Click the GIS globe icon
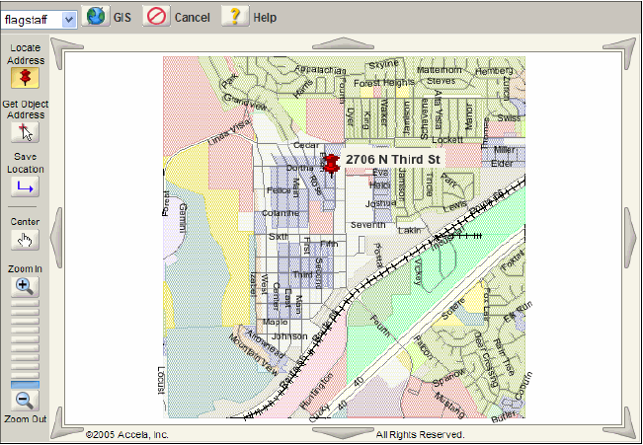This screenshot has width=643, height=445. pos(96,17)
